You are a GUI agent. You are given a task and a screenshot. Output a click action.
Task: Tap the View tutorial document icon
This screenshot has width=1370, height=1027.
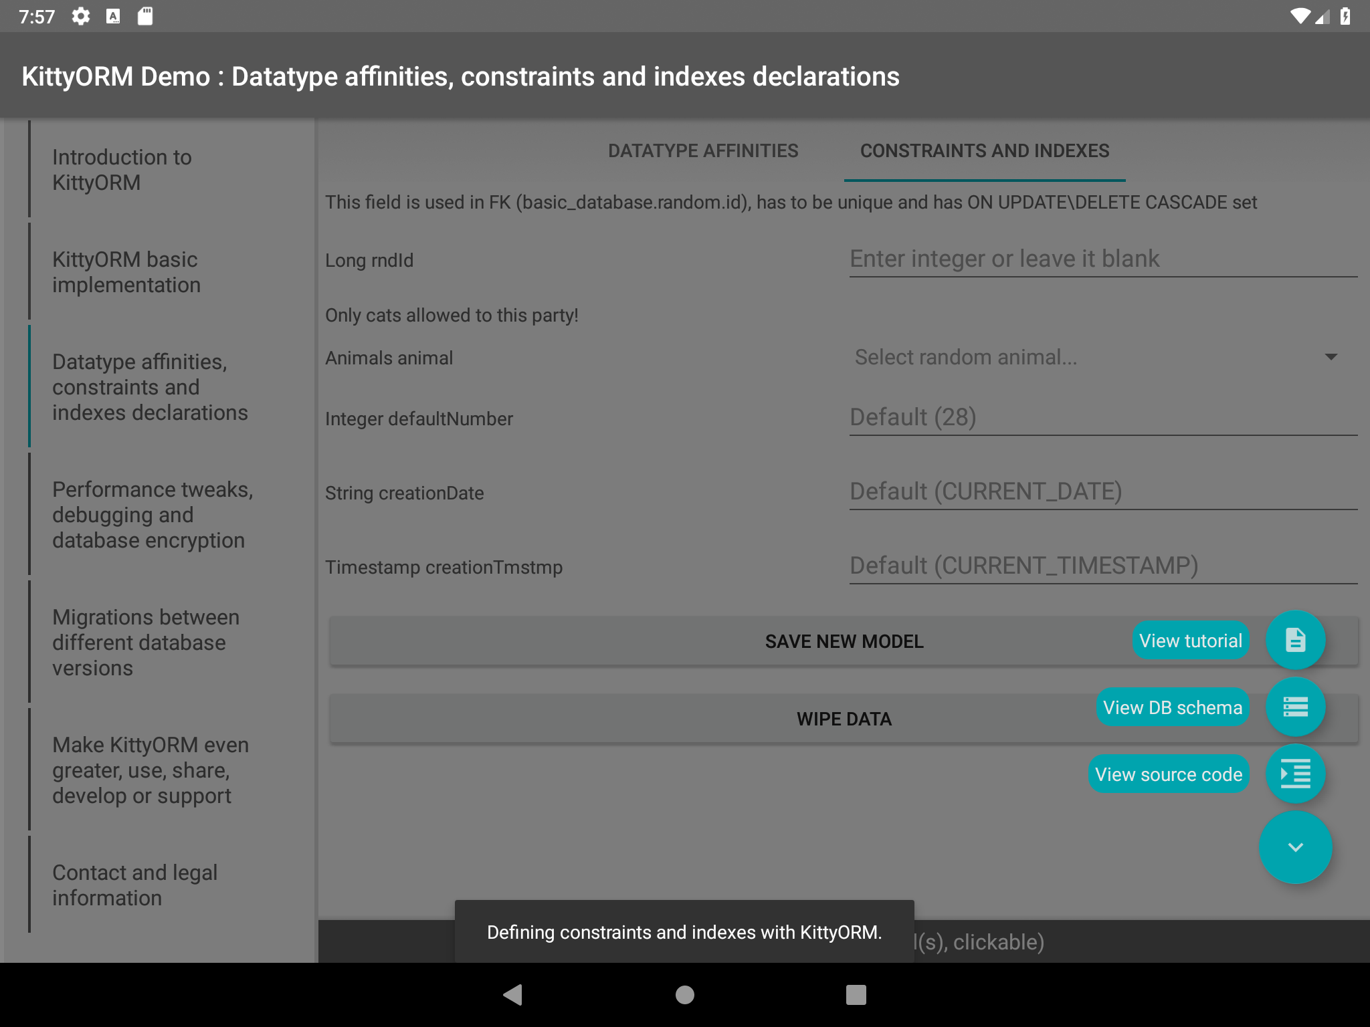point(1295,640)
